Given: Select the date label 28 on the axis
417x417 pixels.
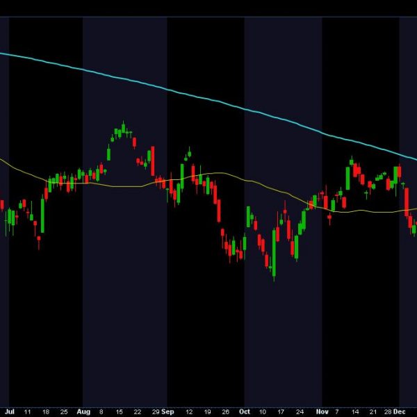Looking at the screenshot, I should [388, 412].
